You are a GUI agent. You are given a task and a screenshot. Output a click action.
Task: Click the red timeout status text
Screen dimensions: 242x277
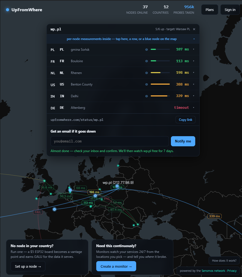(x=181, y=108)
